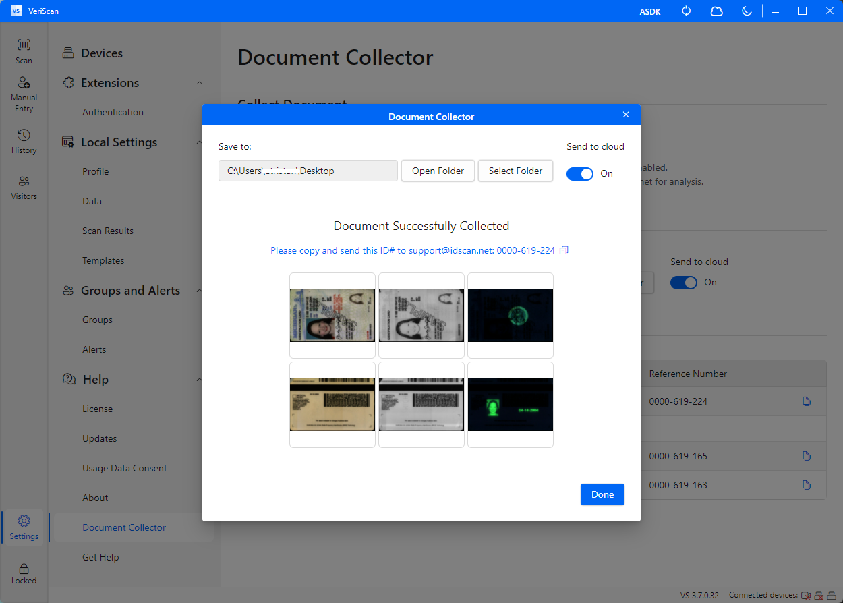Open the History page
The height and width of the screenshot is (603, 843).
24,142
